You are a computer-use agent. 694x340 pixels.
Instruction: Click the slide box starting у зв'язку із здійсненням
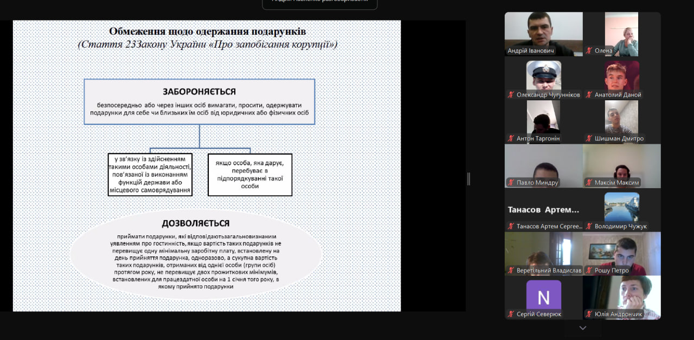point(150,175)
